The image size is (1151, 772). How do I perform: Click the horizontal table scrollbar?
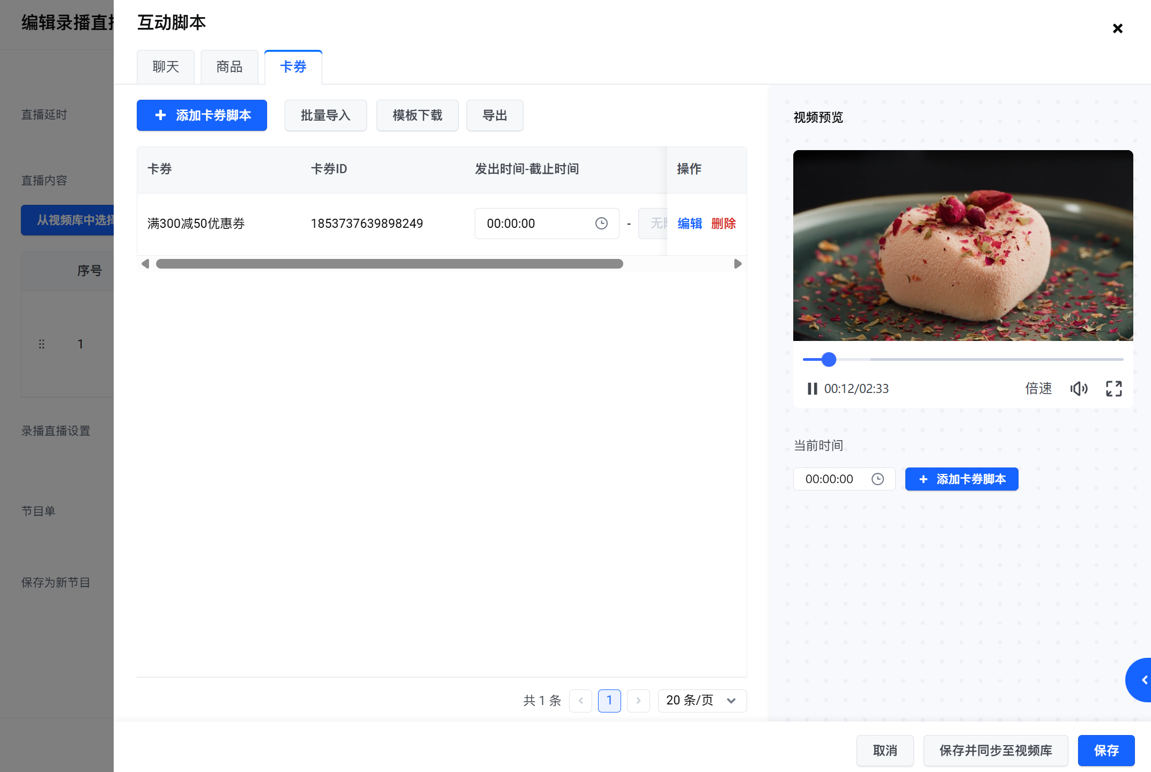tap(389, 264)
